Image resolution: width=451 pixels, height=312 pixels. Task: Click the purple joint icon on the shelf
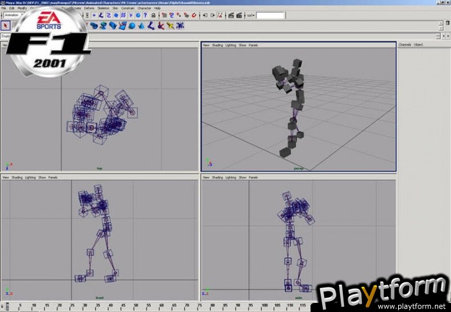(x=151, y=26)
